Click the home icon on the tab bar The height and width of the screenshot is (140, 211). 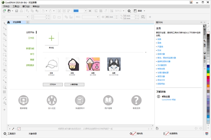coord(8,22)
